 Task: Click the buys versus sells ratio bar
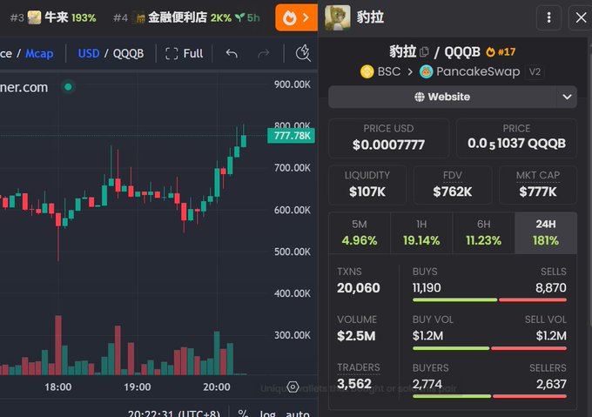489,300
